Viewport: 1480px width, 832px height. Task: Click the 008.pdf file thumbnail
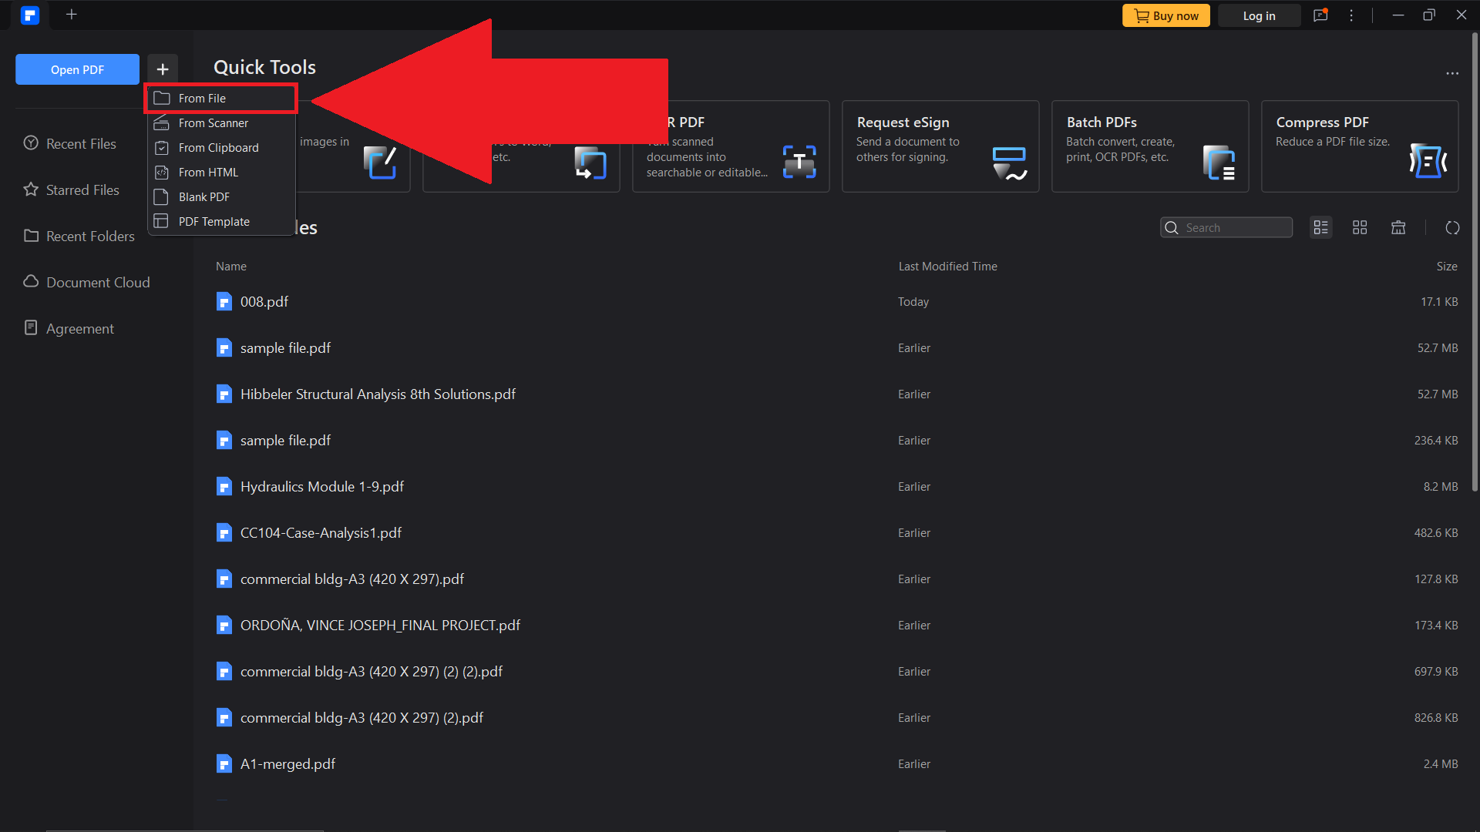coord(223,302)
